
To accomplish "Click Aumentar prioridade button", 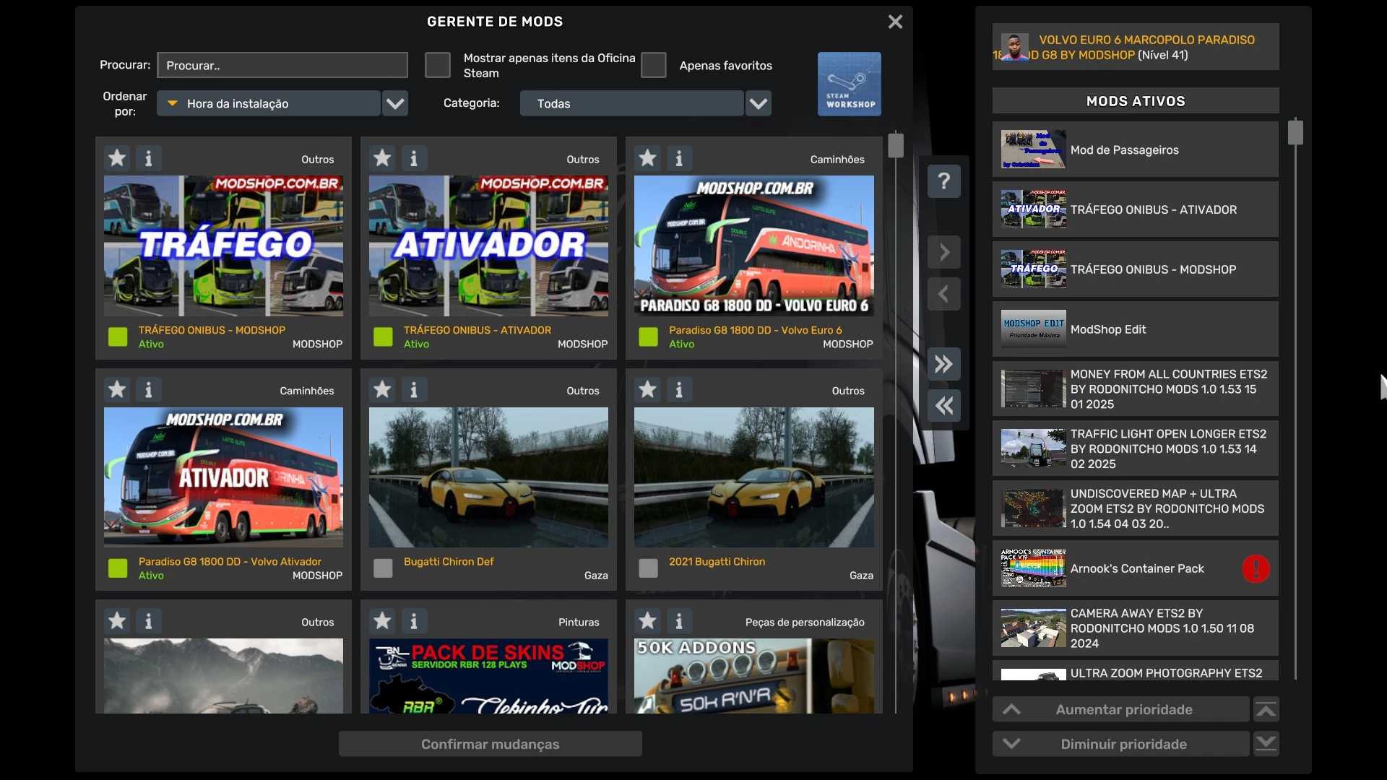I will pyautogui.click(x=1123, y=709).
